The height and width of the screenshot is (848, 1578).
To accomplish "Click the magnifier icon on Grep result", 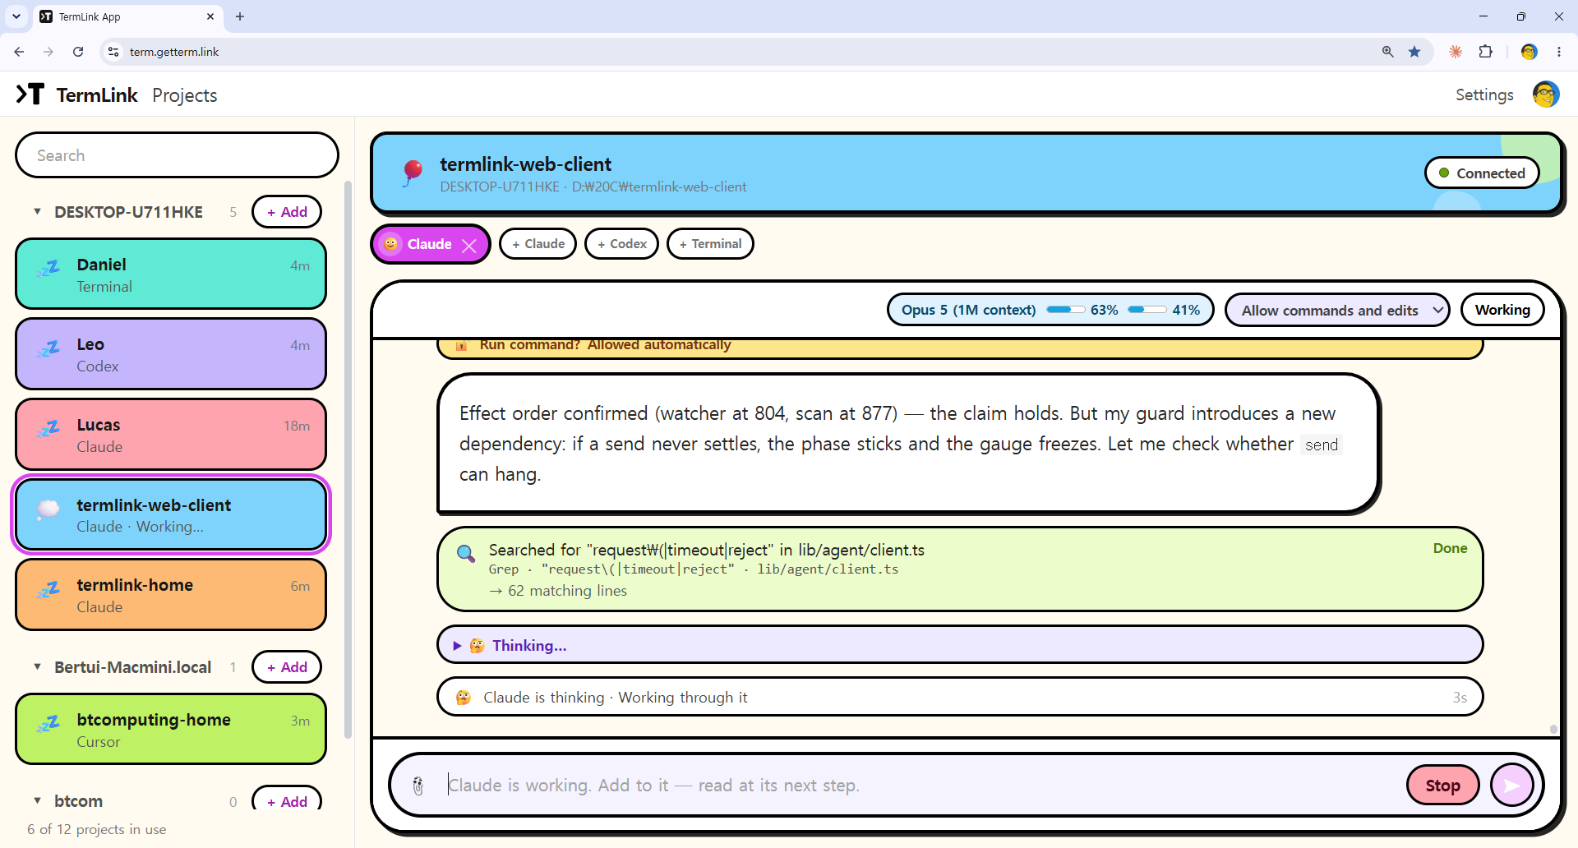I will (x=466, y=553).
